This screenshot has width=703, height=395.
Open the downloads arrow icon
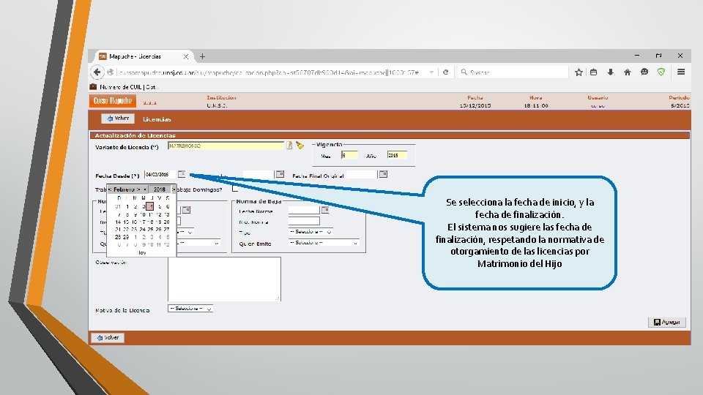610,72
